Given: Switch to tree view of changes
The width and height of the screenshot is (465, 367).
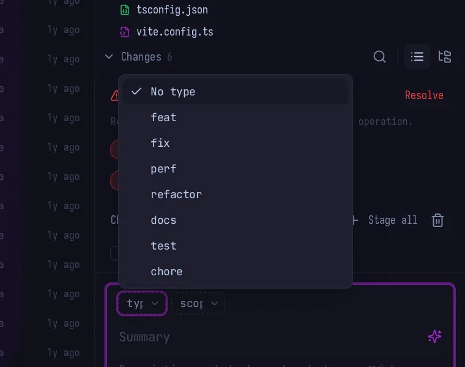Looking at the screenshot, I should 445,56.
